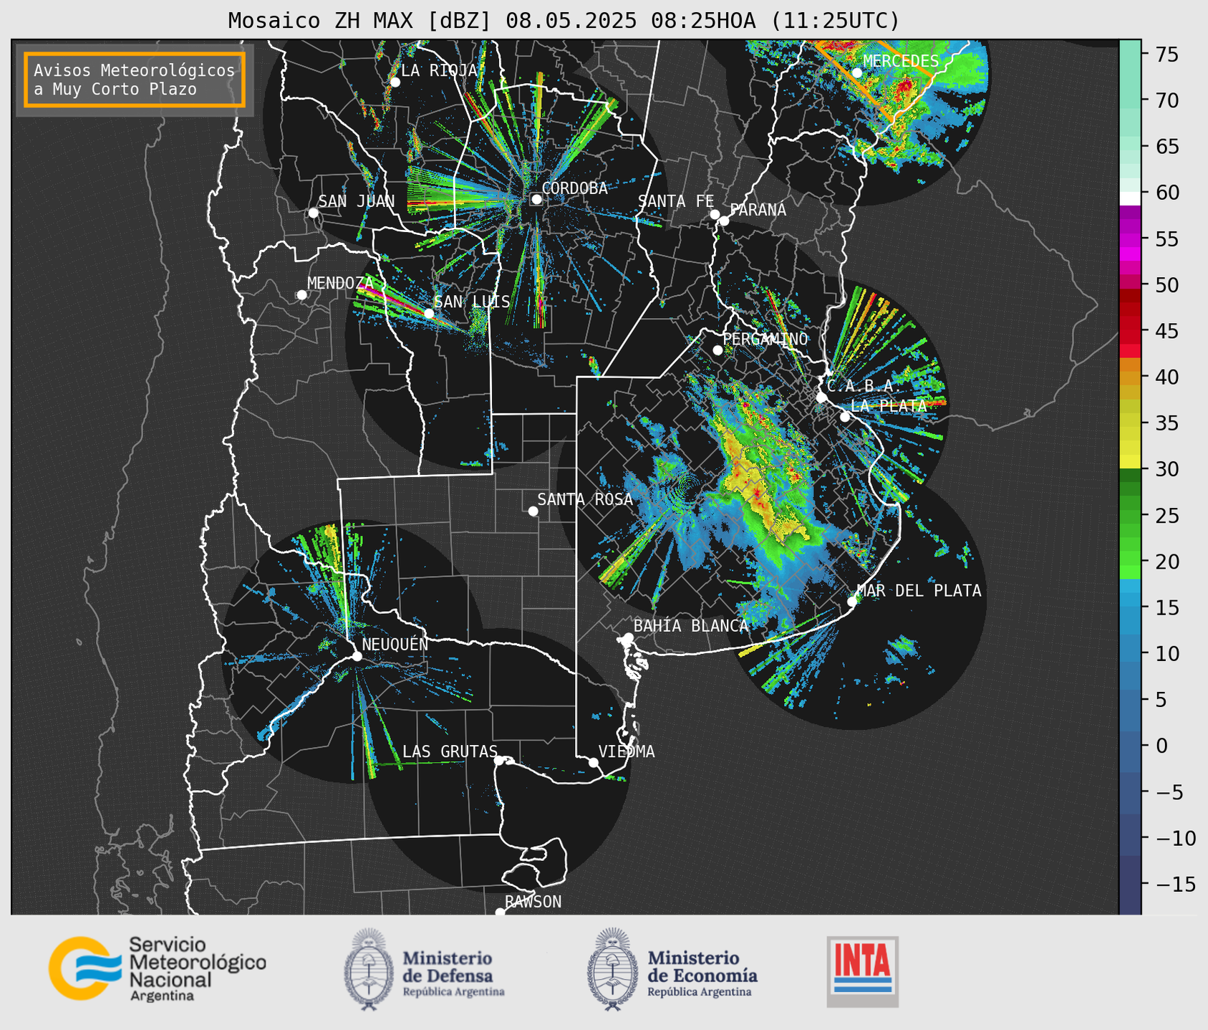This screenshot has height=1030, width=1208.
Task: Click the La Plata city marker dot
Action: tap(845, 417)
